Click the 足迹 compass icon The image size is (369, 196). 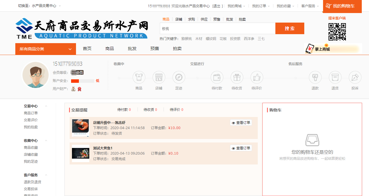click(179, 78)
